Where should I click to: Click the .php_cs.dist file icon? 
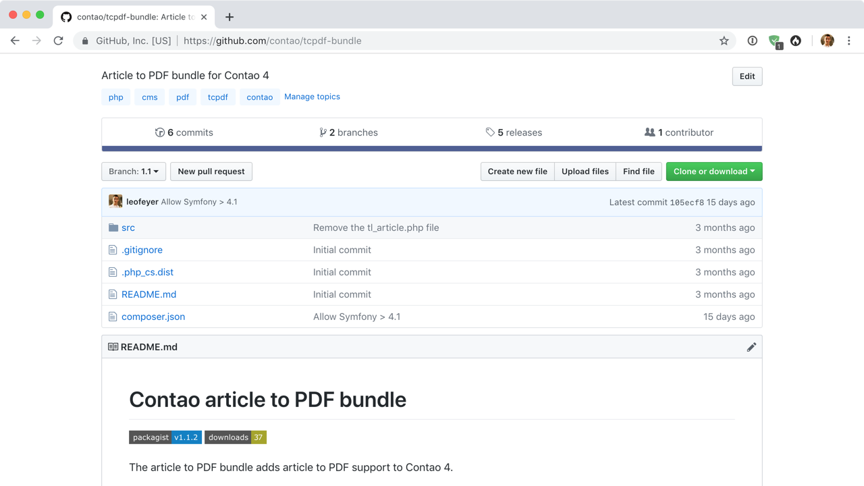[113, 272]
